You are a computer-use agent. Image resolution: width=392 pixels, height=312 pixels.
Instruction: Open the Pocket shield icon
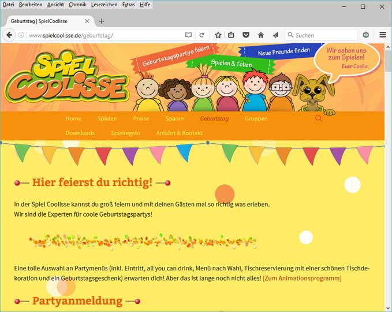pyautogui.click(x=246, y=35)
